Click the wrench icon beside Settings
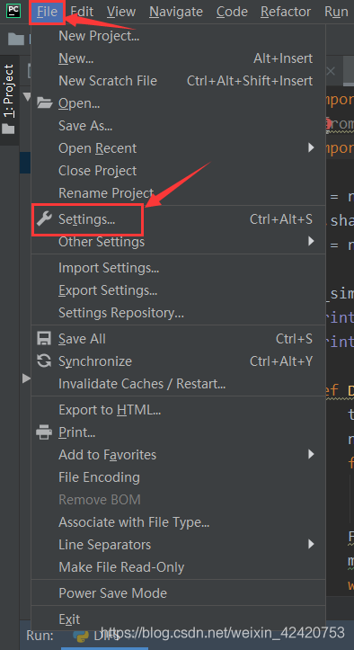This screenshot has height=650, width=354. (x=44, y=218)
